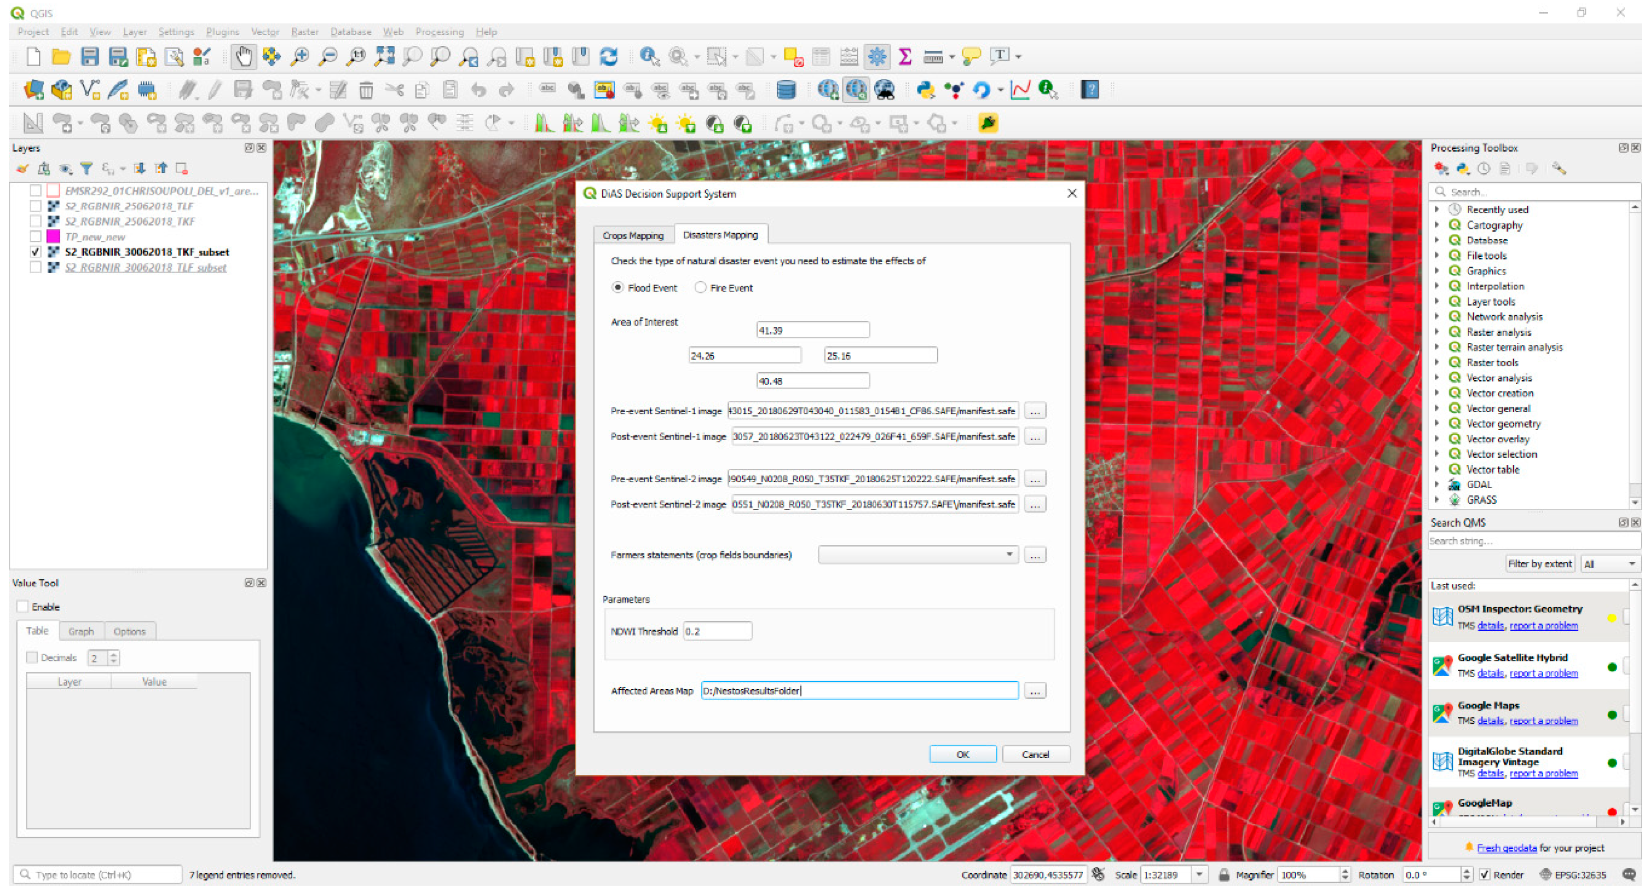This screenshot has width=1651, height=894.
Task: Switch to the Options tab in Value Tool
Action: [x=130, y=632]
